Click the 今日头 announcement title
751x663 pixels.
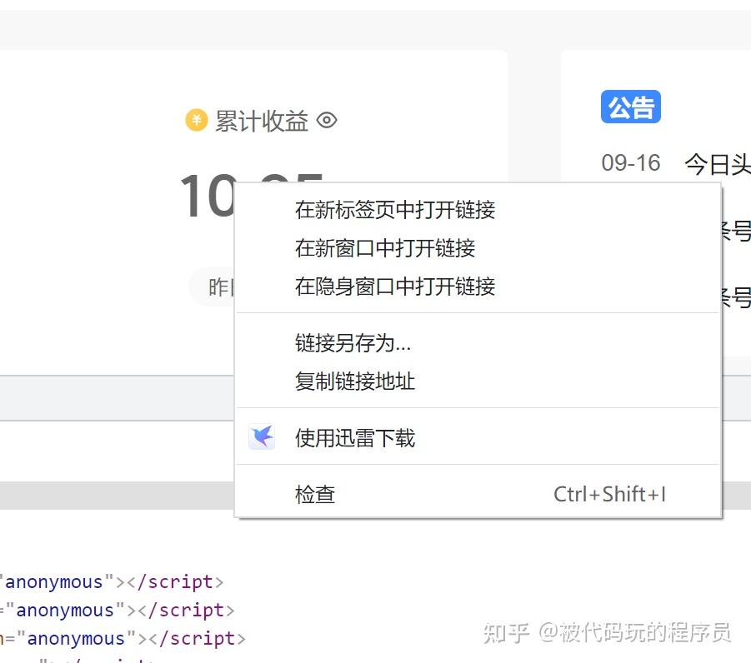717,165
